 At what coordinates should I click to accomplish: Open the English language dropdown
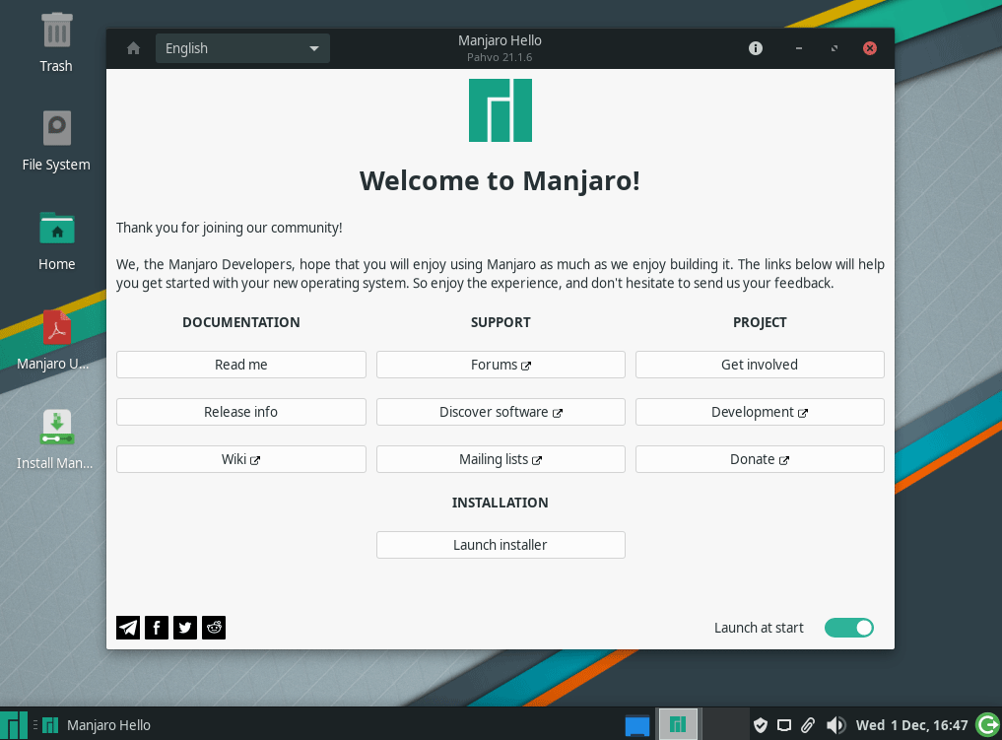(242, 48)
